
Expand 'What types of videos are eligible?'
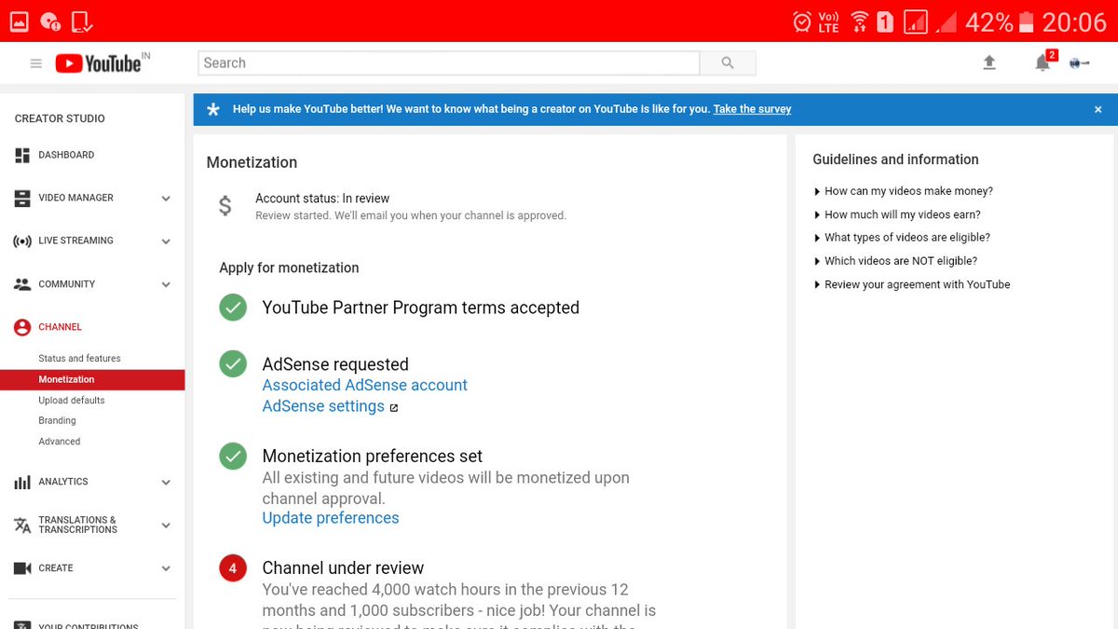point(902,238)
